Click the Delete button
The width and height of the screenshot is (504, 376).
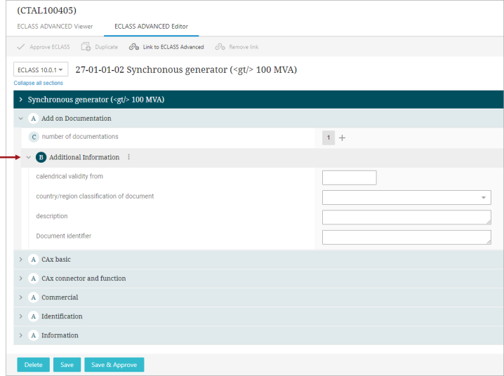[x=34, y=365]
